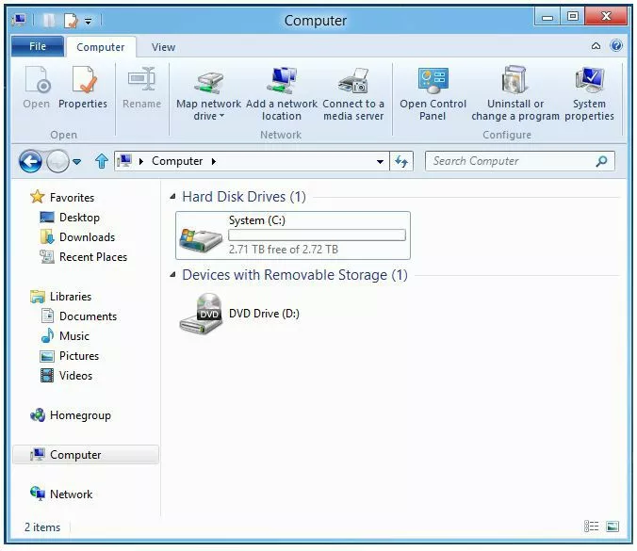Collapse the Hard Disk Drives group
Viewport: 637px width, 551px height.
(172, 198)
